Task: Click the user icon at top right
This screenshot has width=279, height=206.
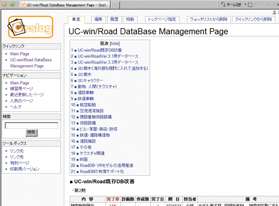Action: [x=274, y=12]
